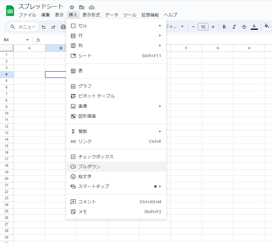
Task: Increase font size with the plus button
Action: [213, 27]
